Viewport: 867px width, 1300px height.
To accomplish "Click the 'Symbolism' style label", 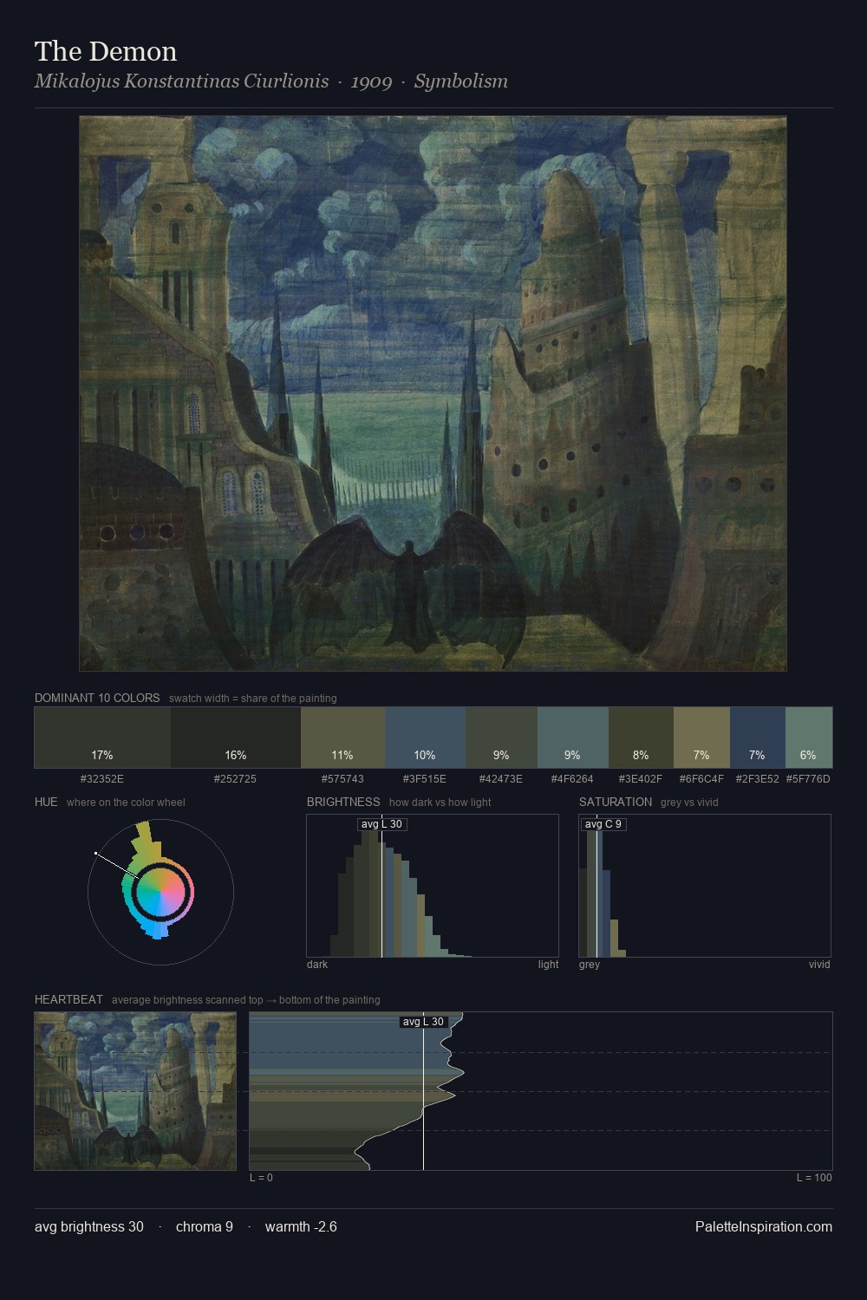I will [461, 81].
